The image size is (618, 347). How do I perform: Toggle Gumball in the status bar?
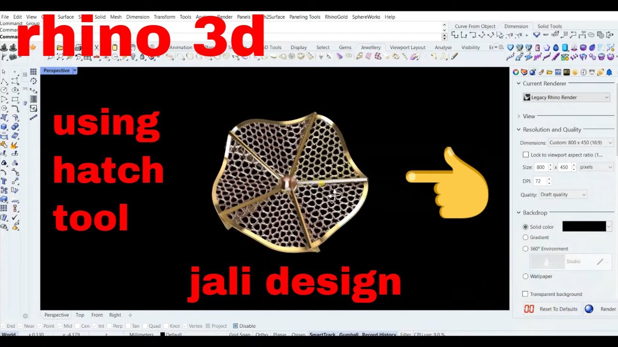coord(349,334)
